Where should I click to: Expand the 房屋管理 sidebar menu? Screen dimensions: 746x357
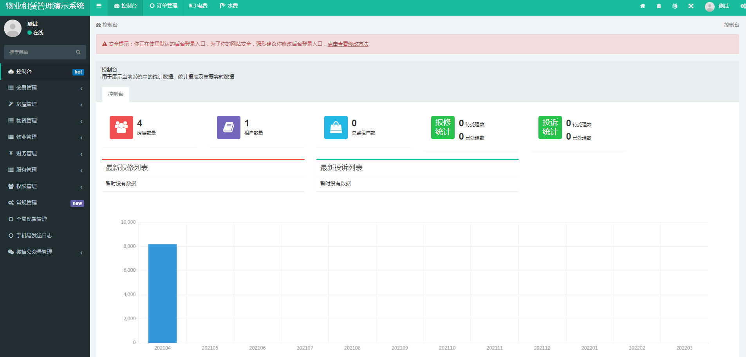(x=45, y=104)
